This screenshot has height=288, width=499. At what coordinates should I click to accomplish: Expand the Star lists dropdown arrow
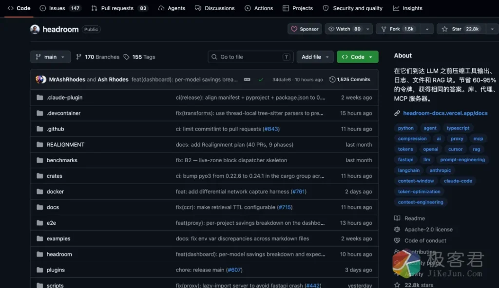[x=492, y=29]
